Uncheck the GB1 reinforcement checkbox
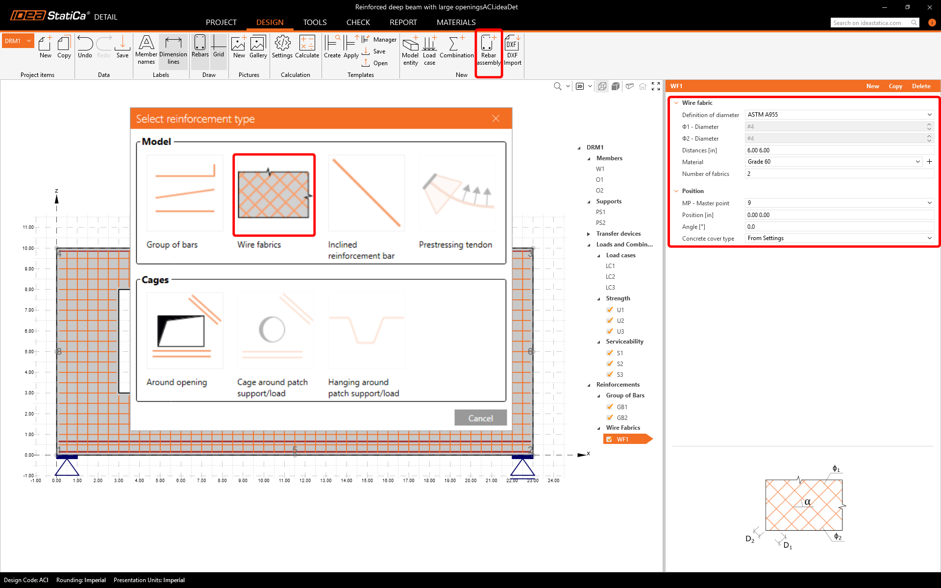 pos(610,407)
